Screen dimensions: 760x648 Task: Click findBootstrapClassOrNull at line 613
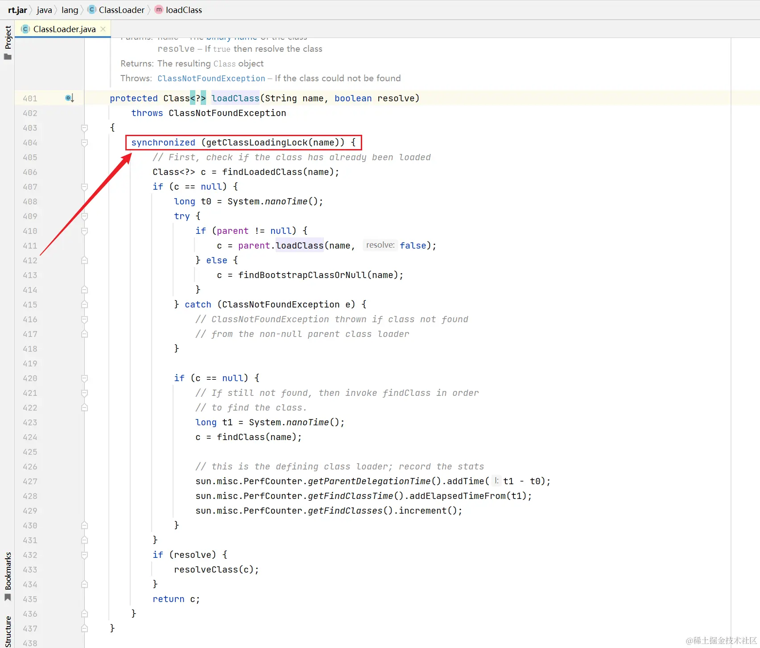pyautogui.click(x=302, y=275)
